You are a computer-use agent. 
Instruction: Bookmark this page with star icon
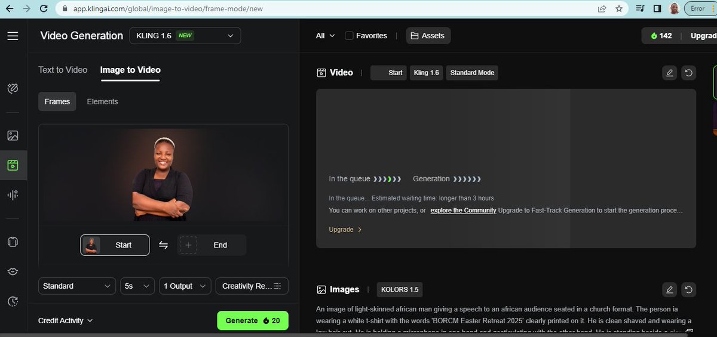619,9
